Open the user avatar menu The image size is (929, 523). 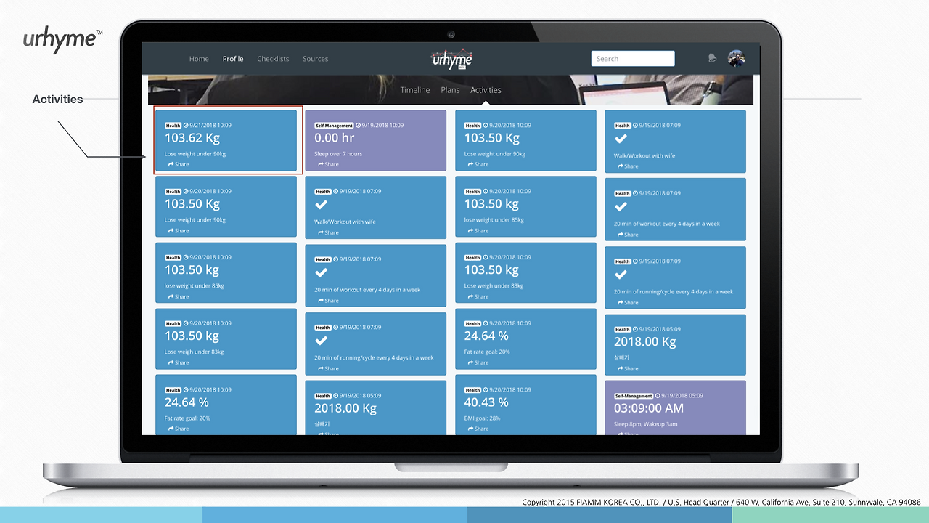point(736,59)
